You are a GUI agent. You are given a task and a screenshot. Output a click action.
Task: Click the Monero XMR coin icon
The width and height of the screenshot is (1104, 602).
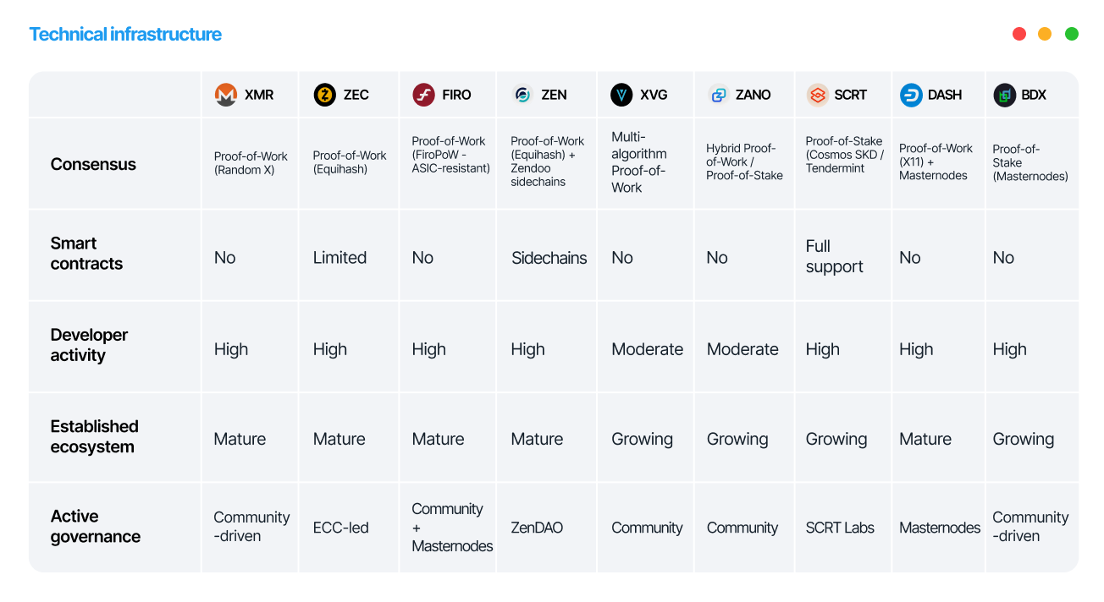(226, 95)
